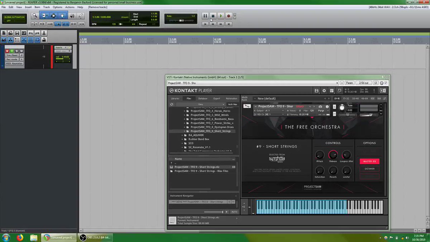Arm recording with the red Record button
Screen dimensions: 430x242
229,16
